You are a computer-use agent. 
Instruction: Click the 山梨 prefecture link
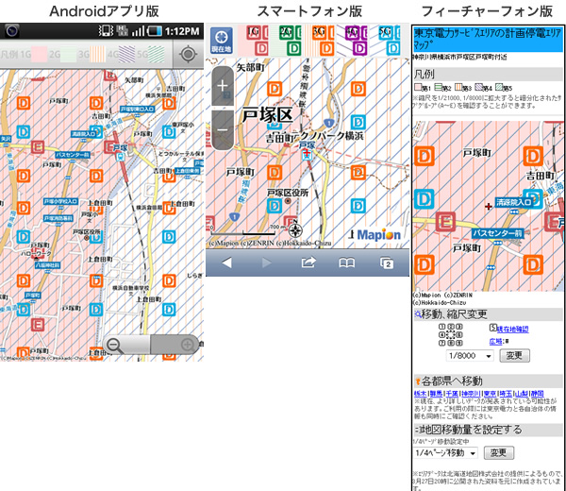[522, 394]
